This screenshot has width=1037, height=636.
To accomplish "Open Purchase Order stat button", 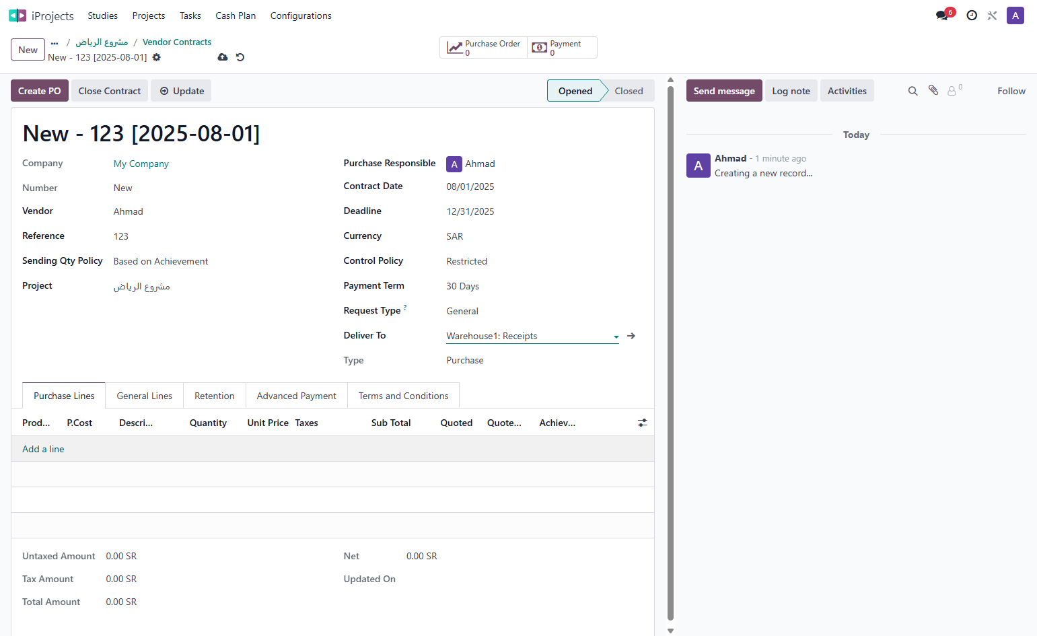I will (484, 48).
